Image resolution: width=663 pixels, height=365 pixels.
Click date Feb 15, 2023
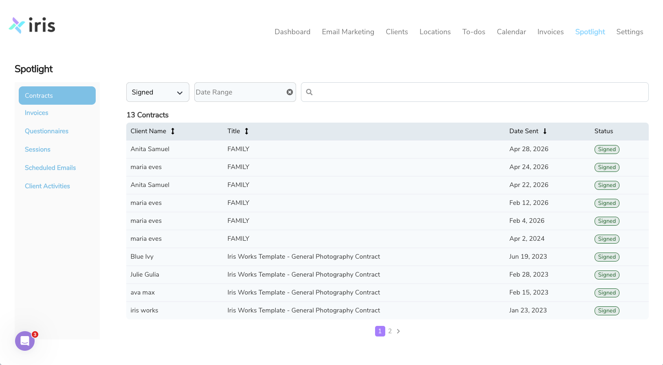click(x=529, y=292)
